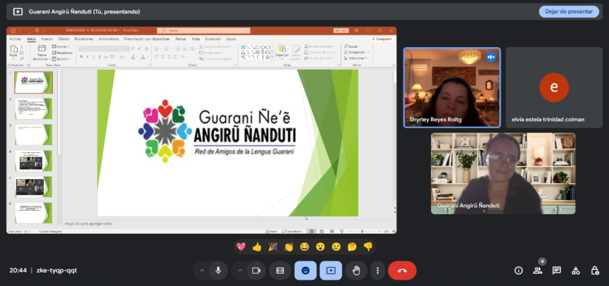Click the cut scissors icon in the ribbon
This screenshot has height=286, width=609.
pos(22,46)
